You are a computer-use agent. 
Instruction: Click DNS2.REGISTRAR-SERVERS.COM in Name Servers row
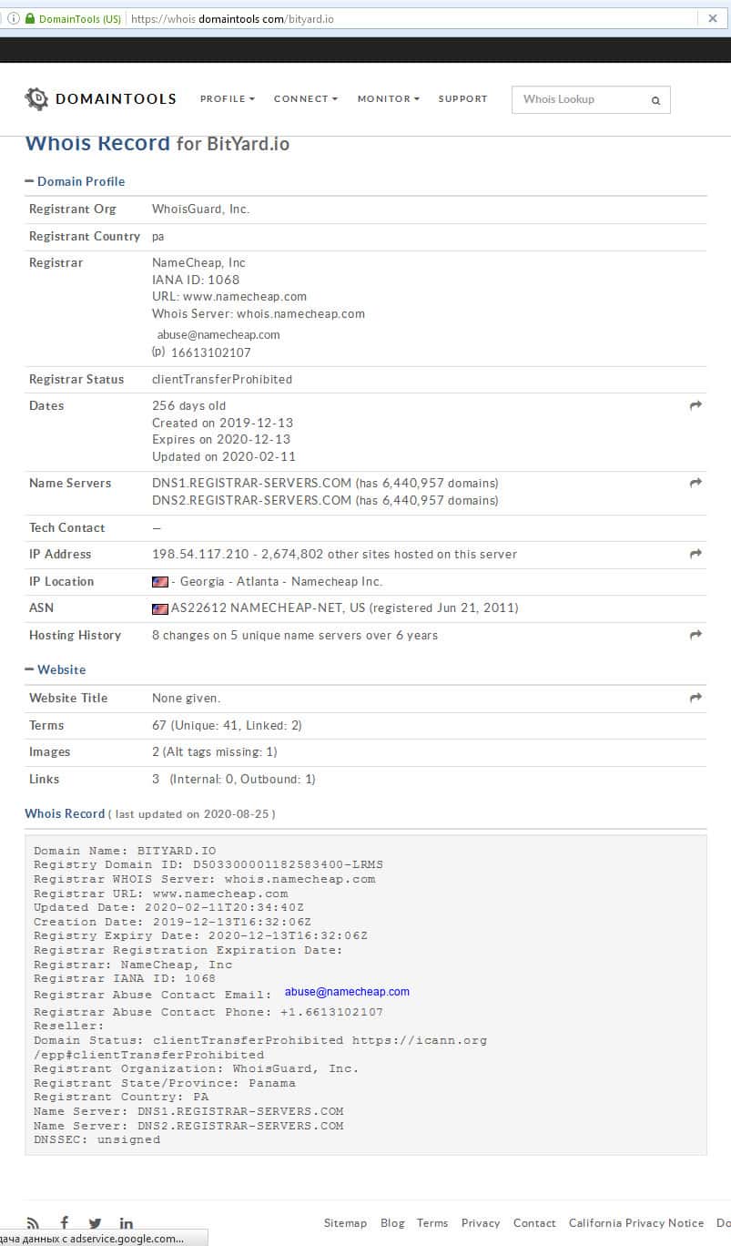tap(251, 500)
